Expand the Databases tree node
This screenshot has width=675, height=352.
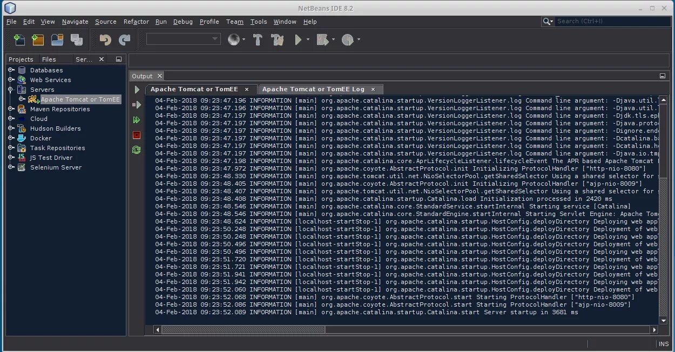(x=10, y=70)
